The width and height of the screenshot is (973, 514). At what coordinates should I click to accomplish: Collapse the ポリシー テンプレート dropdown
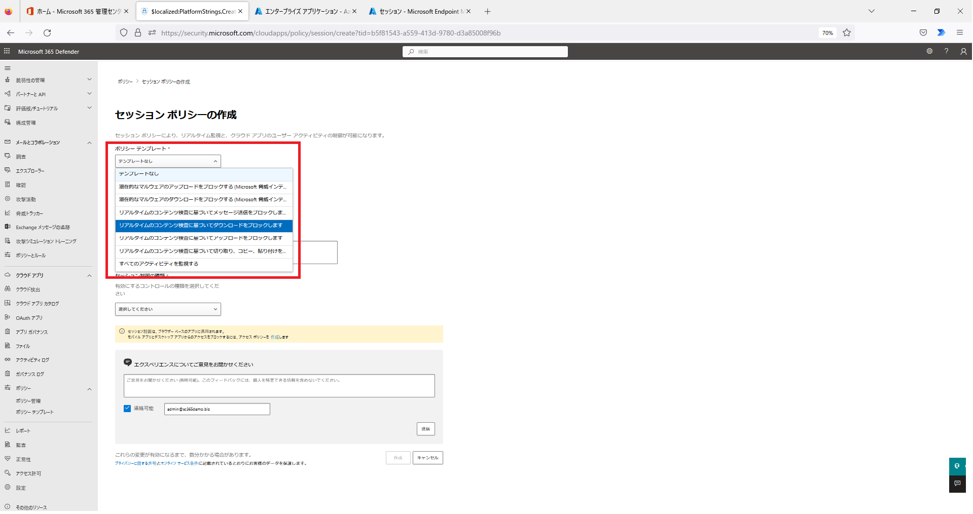(168, 161)
